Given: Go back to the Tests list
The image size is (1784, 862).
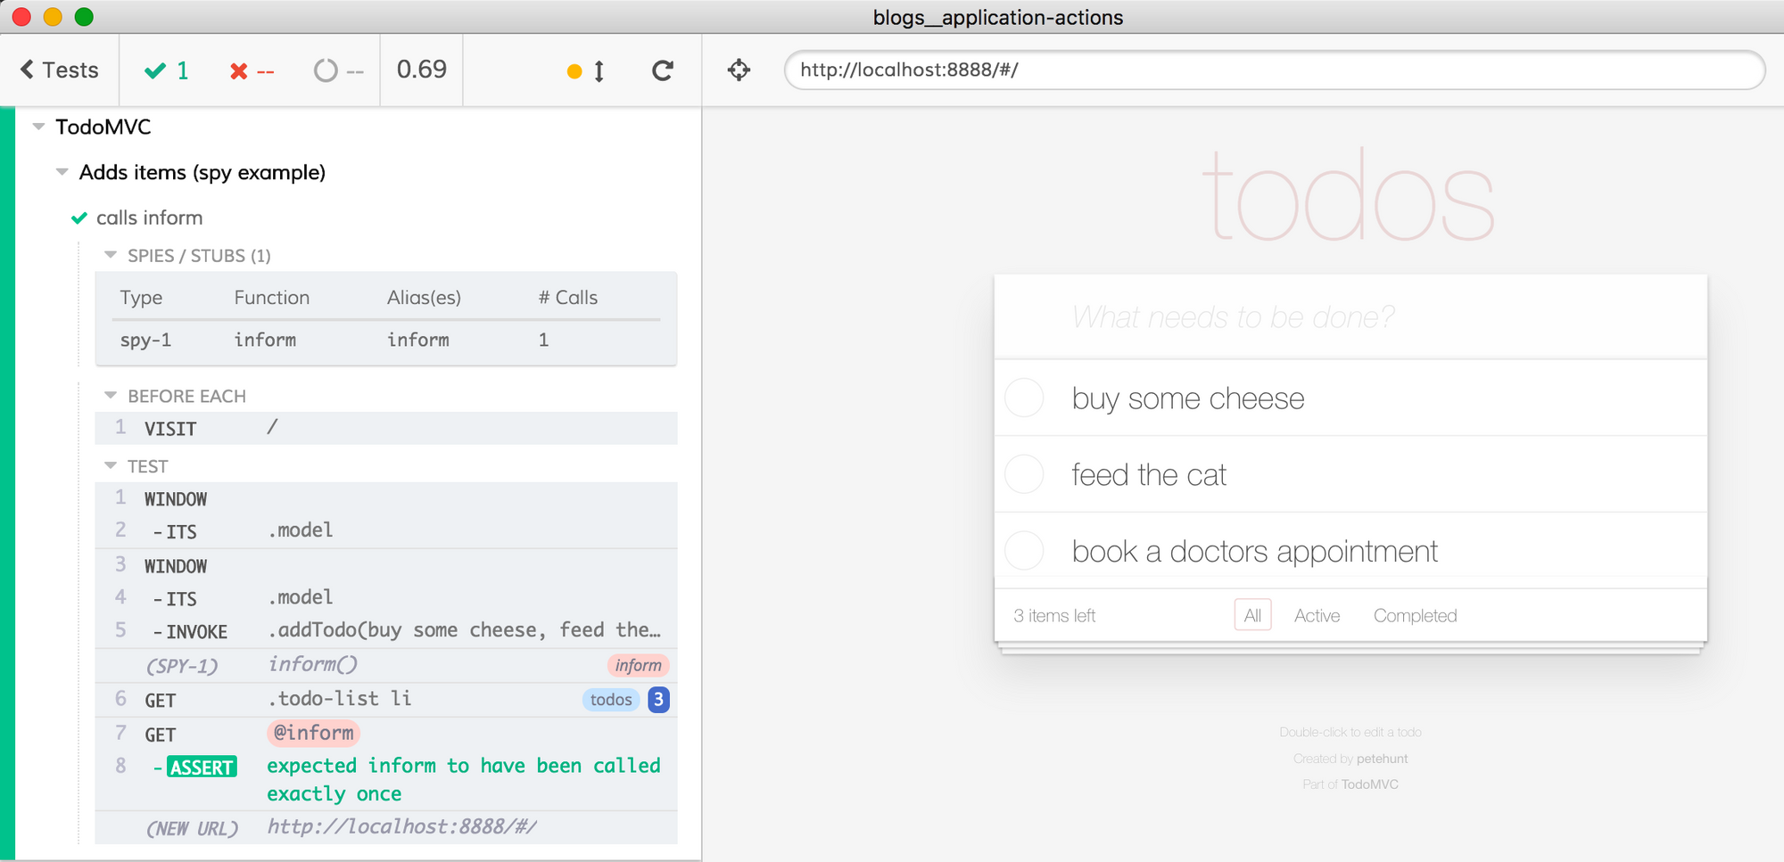Looking at the screenshot, I should 60,70.
